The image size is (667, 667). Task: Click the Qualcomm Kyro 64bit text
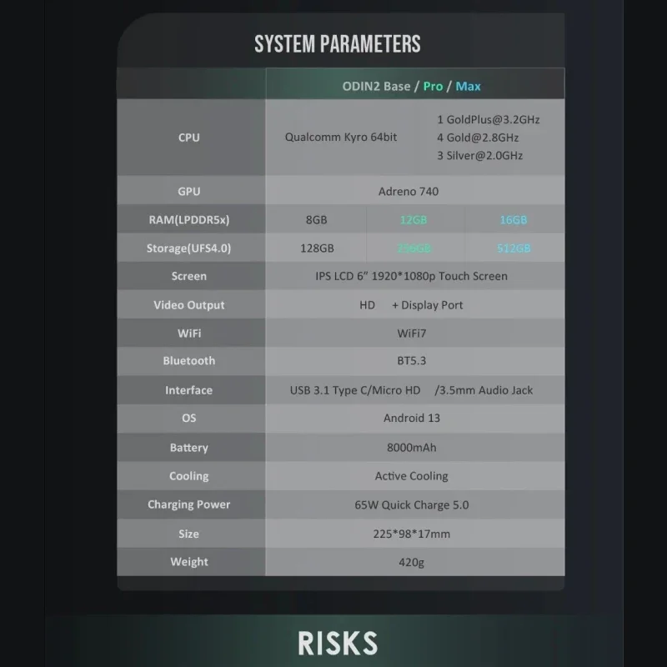(341, 138)
